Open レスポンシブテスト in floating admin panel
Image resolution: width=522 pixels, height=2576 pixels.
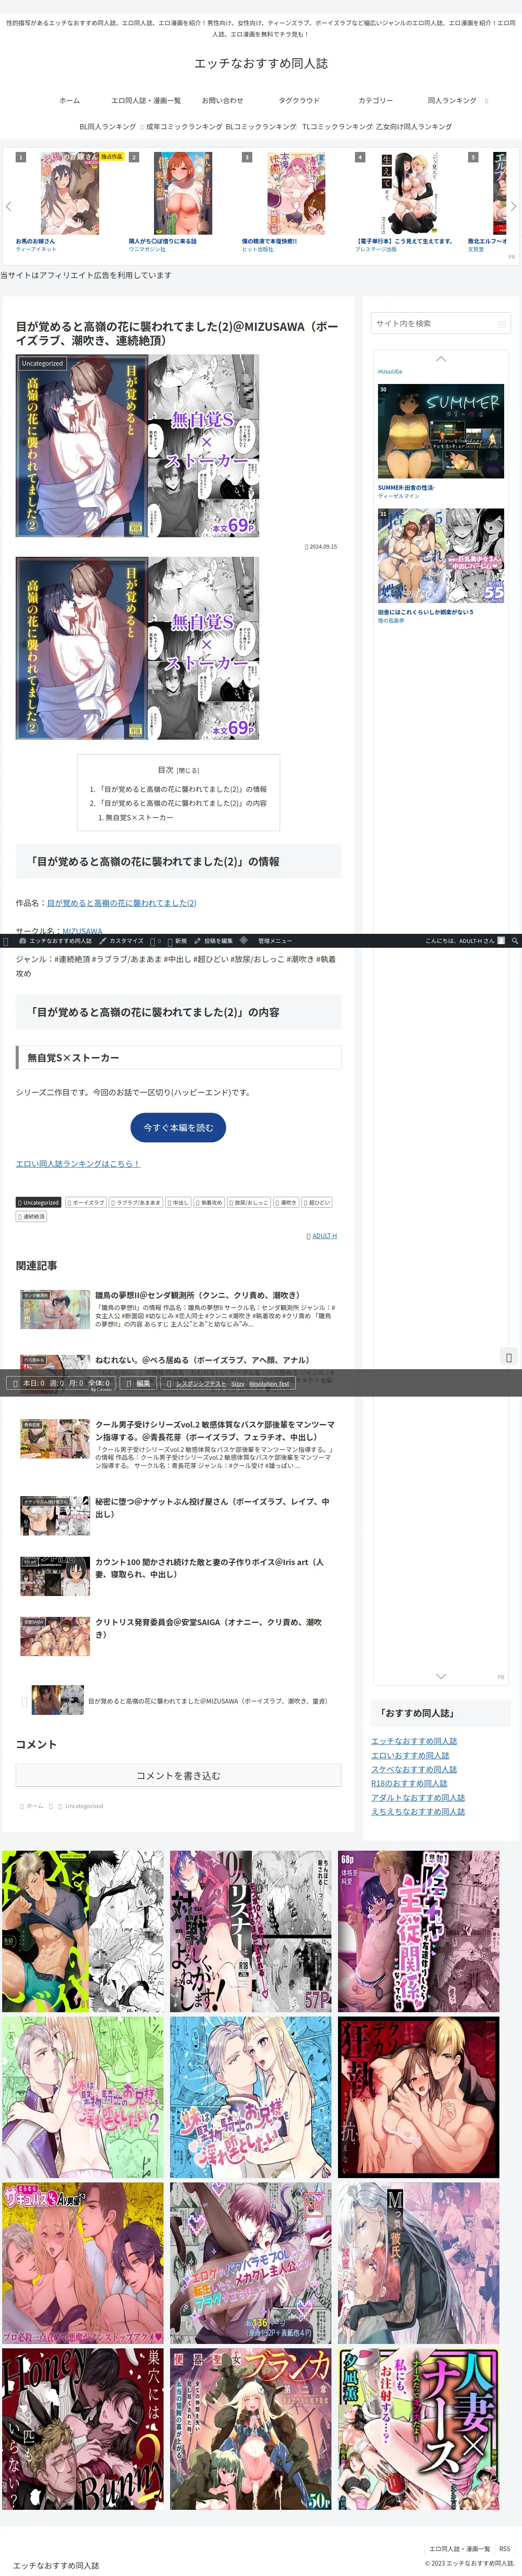click(x=201, y=1384)
